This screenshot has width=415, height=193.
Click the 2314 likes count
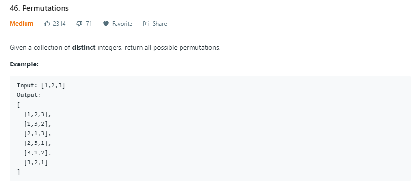click(59, 24)
